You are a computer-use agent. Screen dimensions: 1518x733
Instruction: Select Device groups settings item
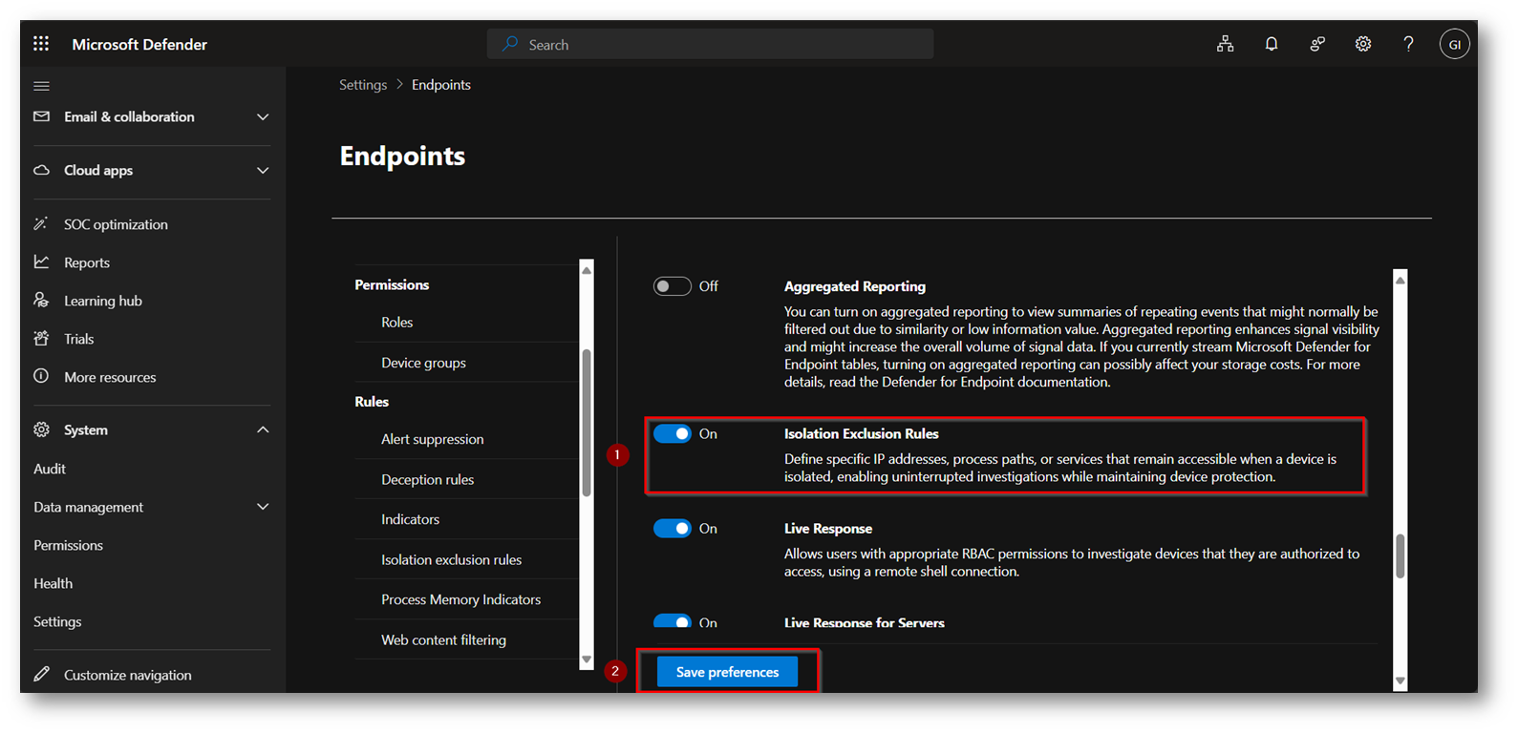coord(423,363)
